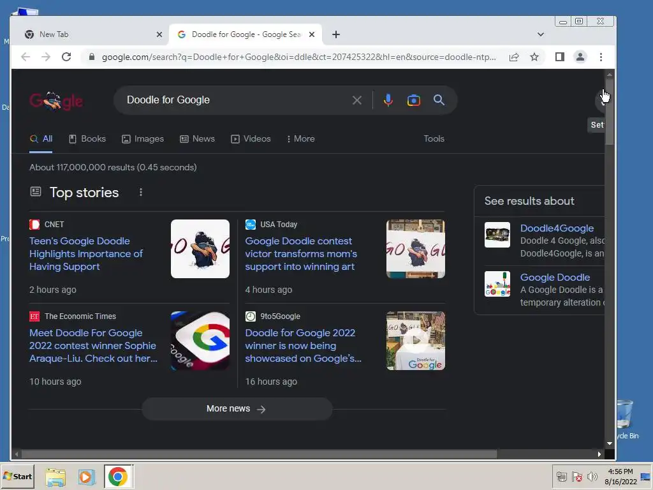
Task: Switch to the Videos tab
Action: coord(251,138)
